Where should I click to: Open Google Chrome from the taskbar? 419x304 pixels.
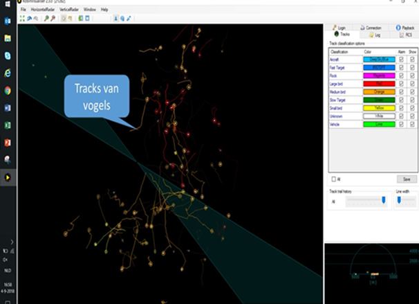point(8,90)
